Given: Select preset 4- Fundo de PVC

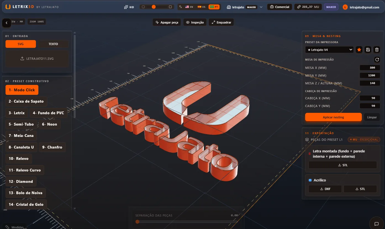Looking at the screenshot, I should pyautogui.click(x=48, y=113).
